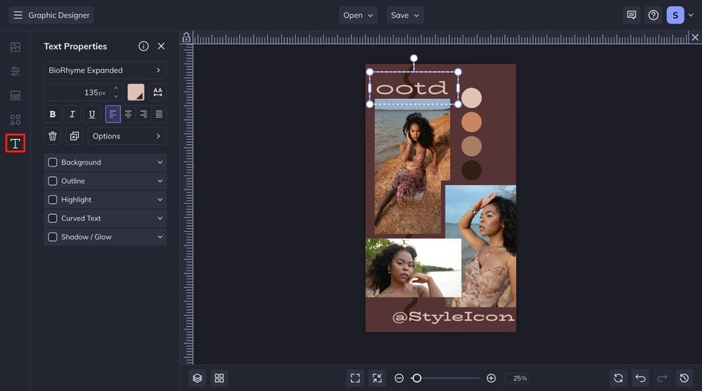This screenshot has height=391, width=702.
Task: Click the reset/refresh arrows icon
Action: coord(618,378)
